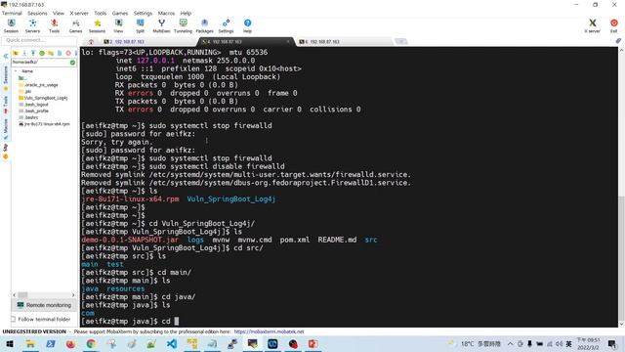The height and width of the screenshot is (352, 625).
Task: Click the SFTP new file icon
Action: pyautogui.click(x=60, y=53)
